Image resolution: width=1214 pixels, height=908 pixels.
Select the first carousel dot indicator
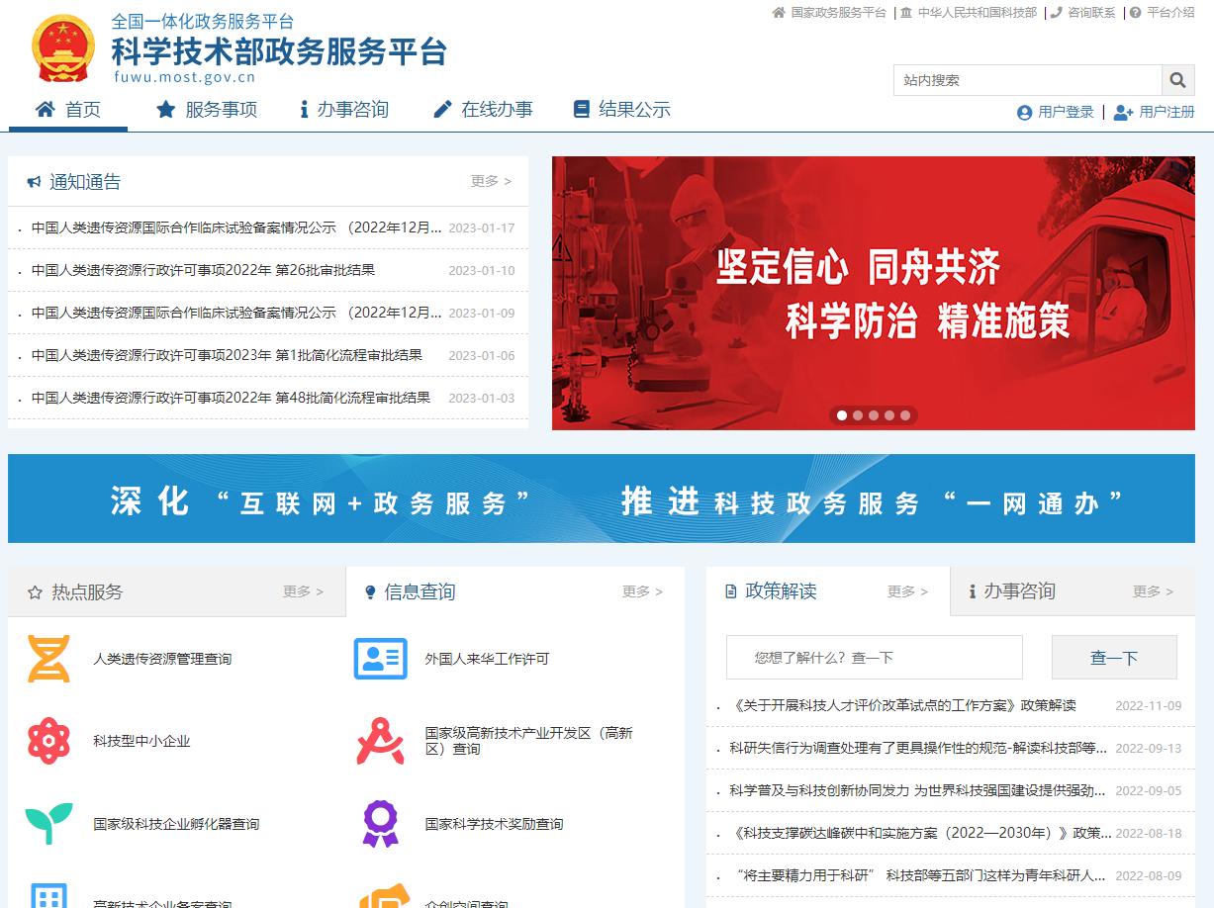842,415
